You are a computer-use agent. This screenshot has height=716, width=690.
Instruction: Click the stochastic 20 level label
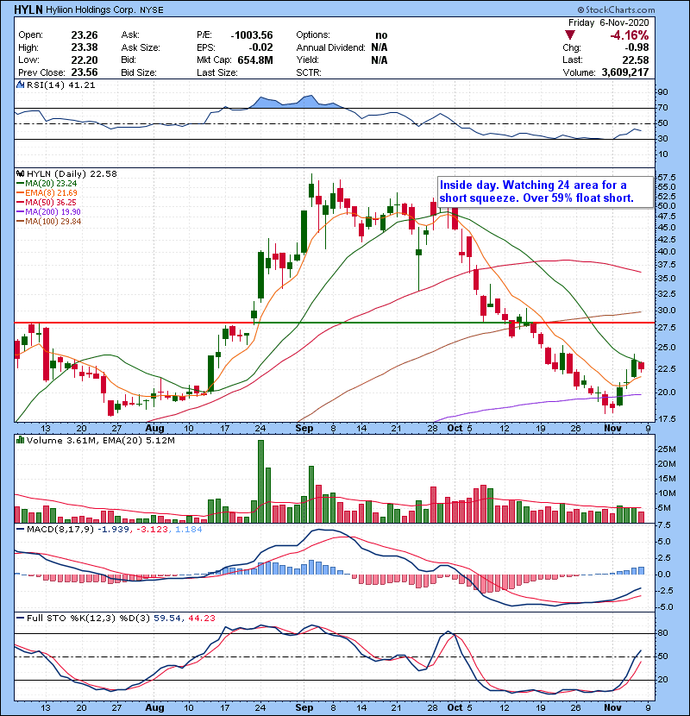(662, 680)
